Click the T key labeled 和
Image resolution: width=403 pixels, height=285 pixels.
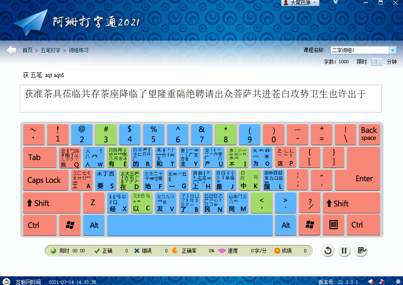click(165, 157)
